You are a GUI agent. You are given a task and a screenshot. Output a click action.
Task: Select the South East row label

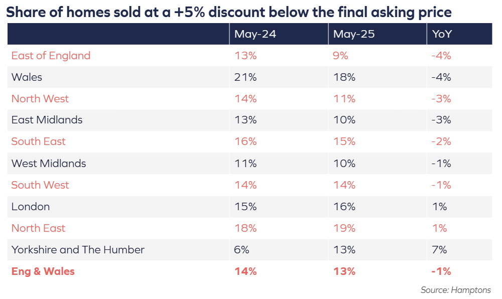coord(39,141)
